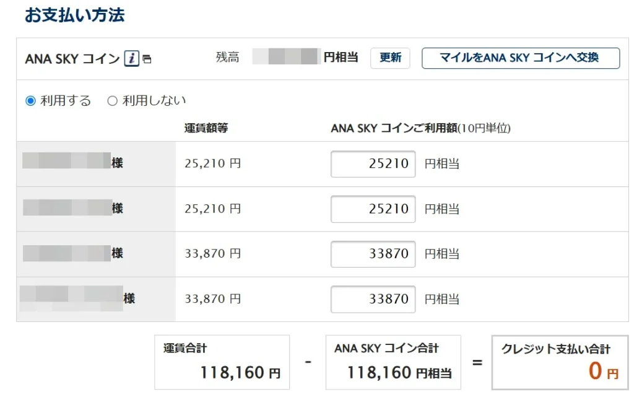
Task: Click the 運賃額等 column header
Action: pyautogui.click(x=206, y=128)
